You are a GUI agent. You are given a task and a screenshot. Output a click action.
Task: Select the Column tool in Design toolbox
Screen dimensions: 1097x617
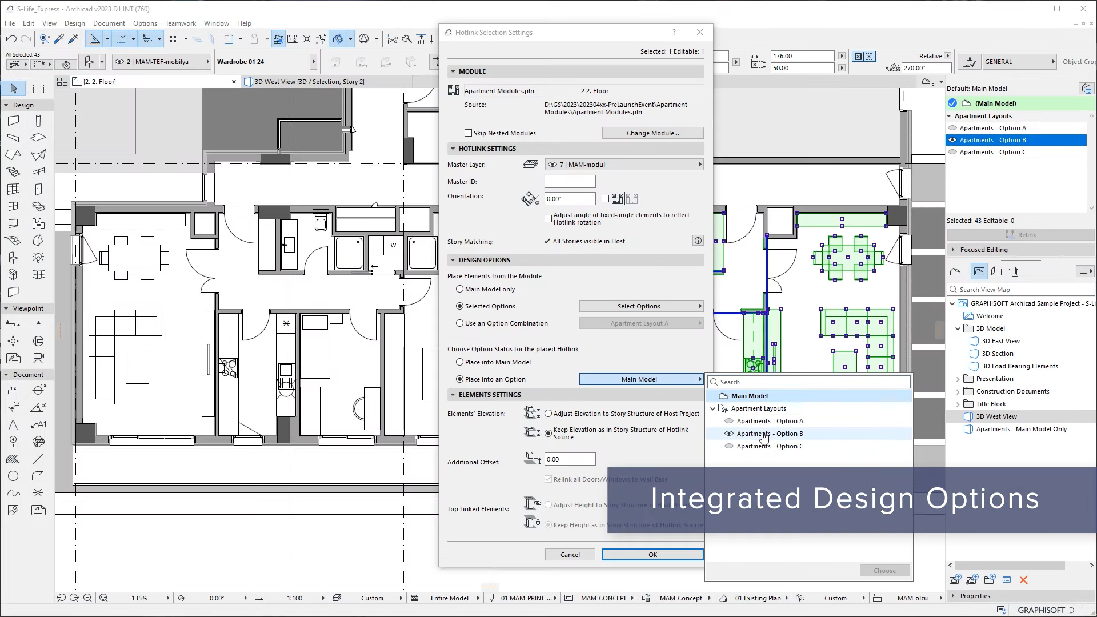[x=38, y=121]
